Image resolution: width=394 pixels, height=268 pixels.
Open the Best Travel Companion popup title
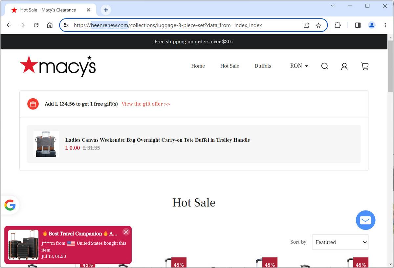pyautogui.click(x=80, y=234)
